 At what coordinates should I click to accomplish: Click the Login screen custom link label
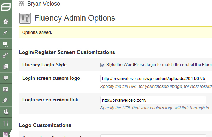point(50,100)
